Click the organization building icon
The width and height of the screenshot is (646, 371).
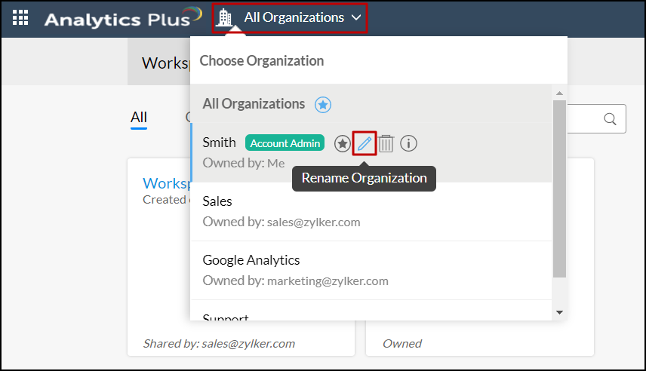[x=224, y=17]
